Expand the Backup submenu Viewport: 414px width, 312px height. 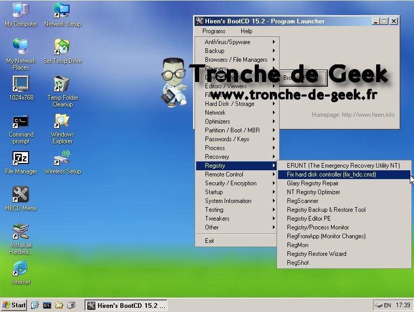point(237,51)
